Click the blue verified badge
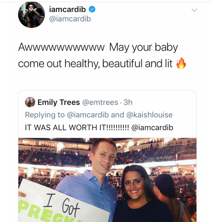Image resolution: width=212 pixels, height=222 pixels. tap(92, 9)
